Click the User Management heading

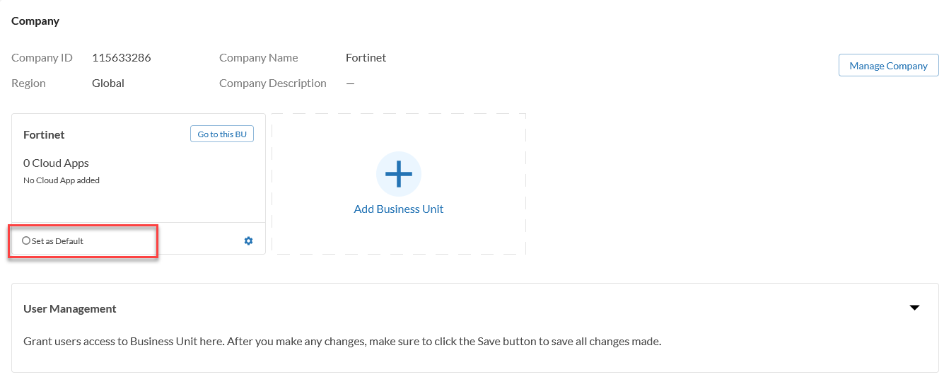point(70,308)
